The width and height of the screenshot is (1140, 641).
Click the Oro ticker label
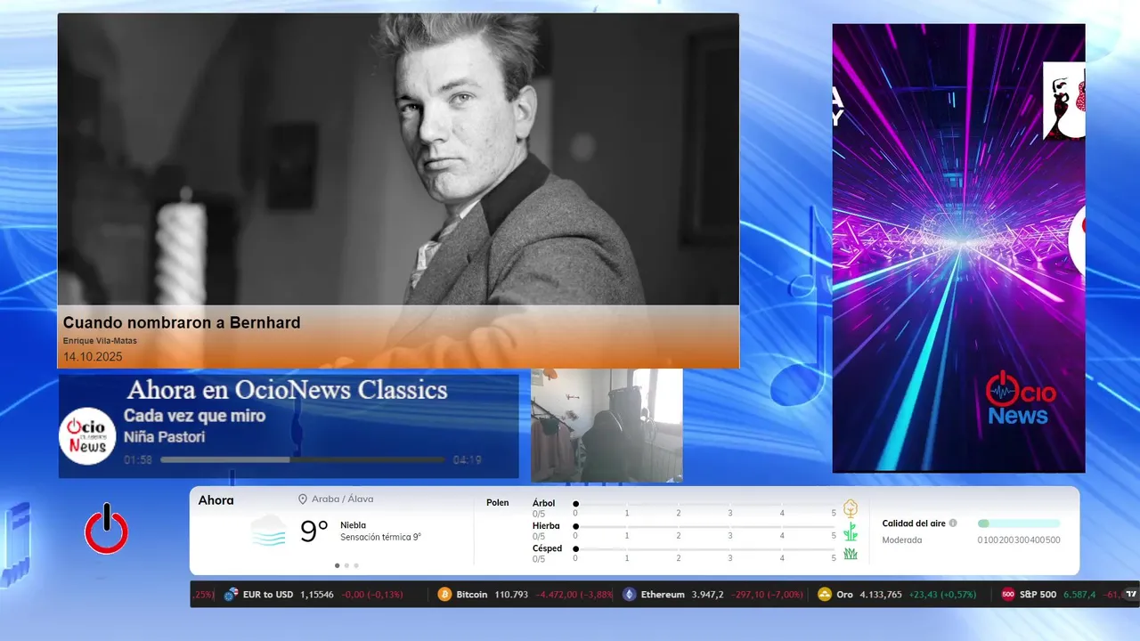[844, 595]
